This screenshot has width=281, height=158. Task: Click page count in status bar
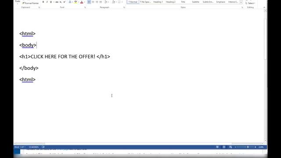(x=20, y=147)
